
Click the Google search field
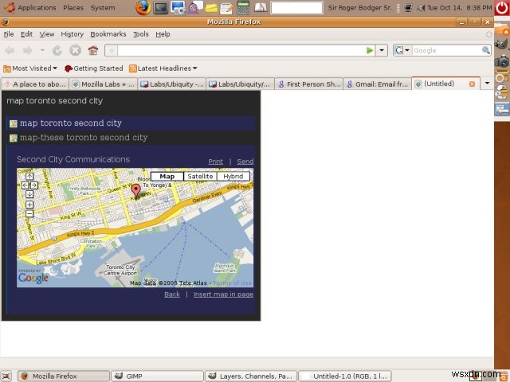[447, 50]
